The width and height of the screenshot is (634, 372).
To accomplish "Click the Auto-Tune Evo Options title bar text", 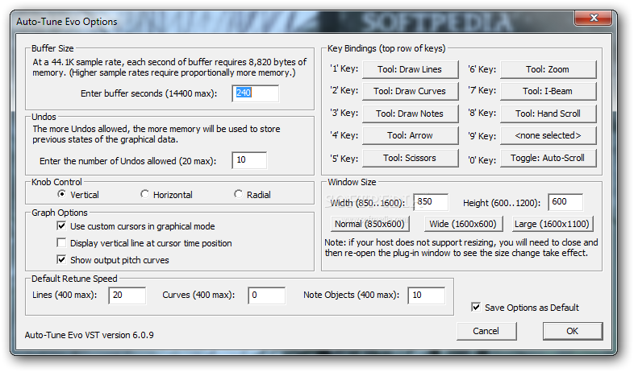I will coord(67,22).
